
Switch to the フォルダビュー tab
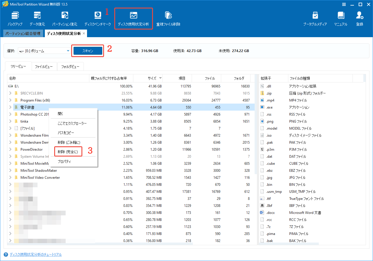click(x=70, y=66)
